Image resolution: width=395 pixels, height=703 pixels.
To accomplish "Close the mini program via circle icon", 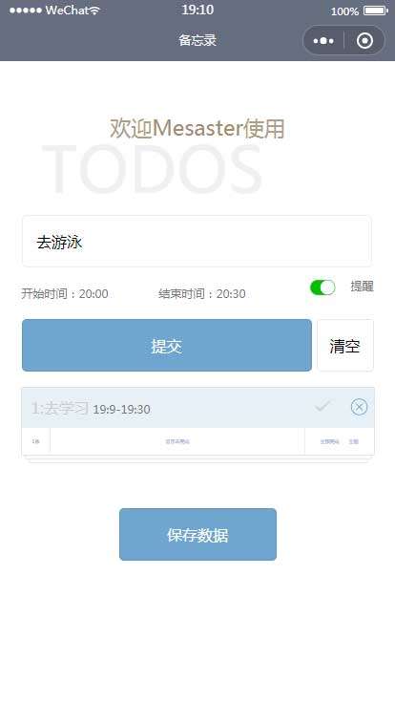I will point(364,41).
